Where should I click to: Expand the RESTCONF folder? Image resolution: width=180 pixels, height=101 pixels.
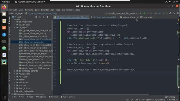pyautogui.click(x=15, y=82)
